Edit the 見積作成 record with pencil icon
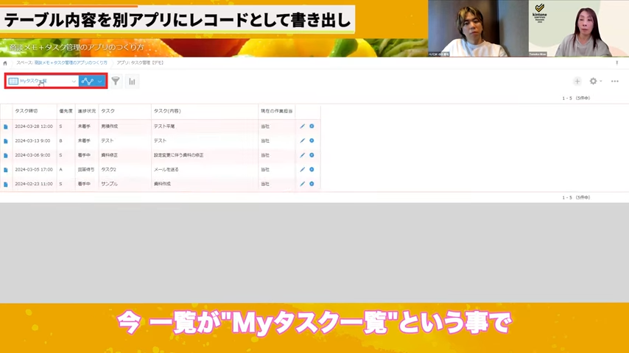 pyautogui.click(x=303, y=126)
